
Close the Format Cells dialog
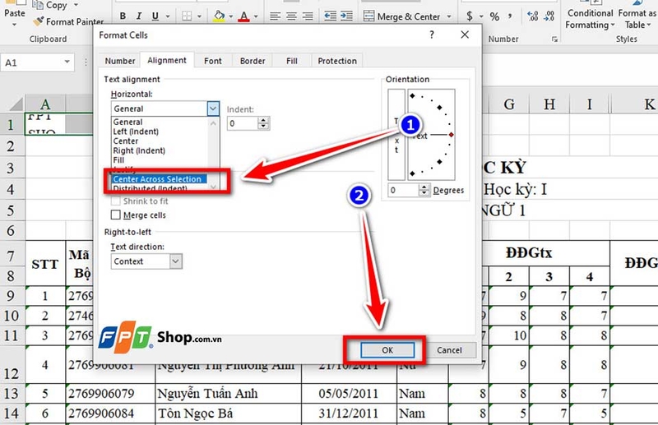tap(465, 35)
